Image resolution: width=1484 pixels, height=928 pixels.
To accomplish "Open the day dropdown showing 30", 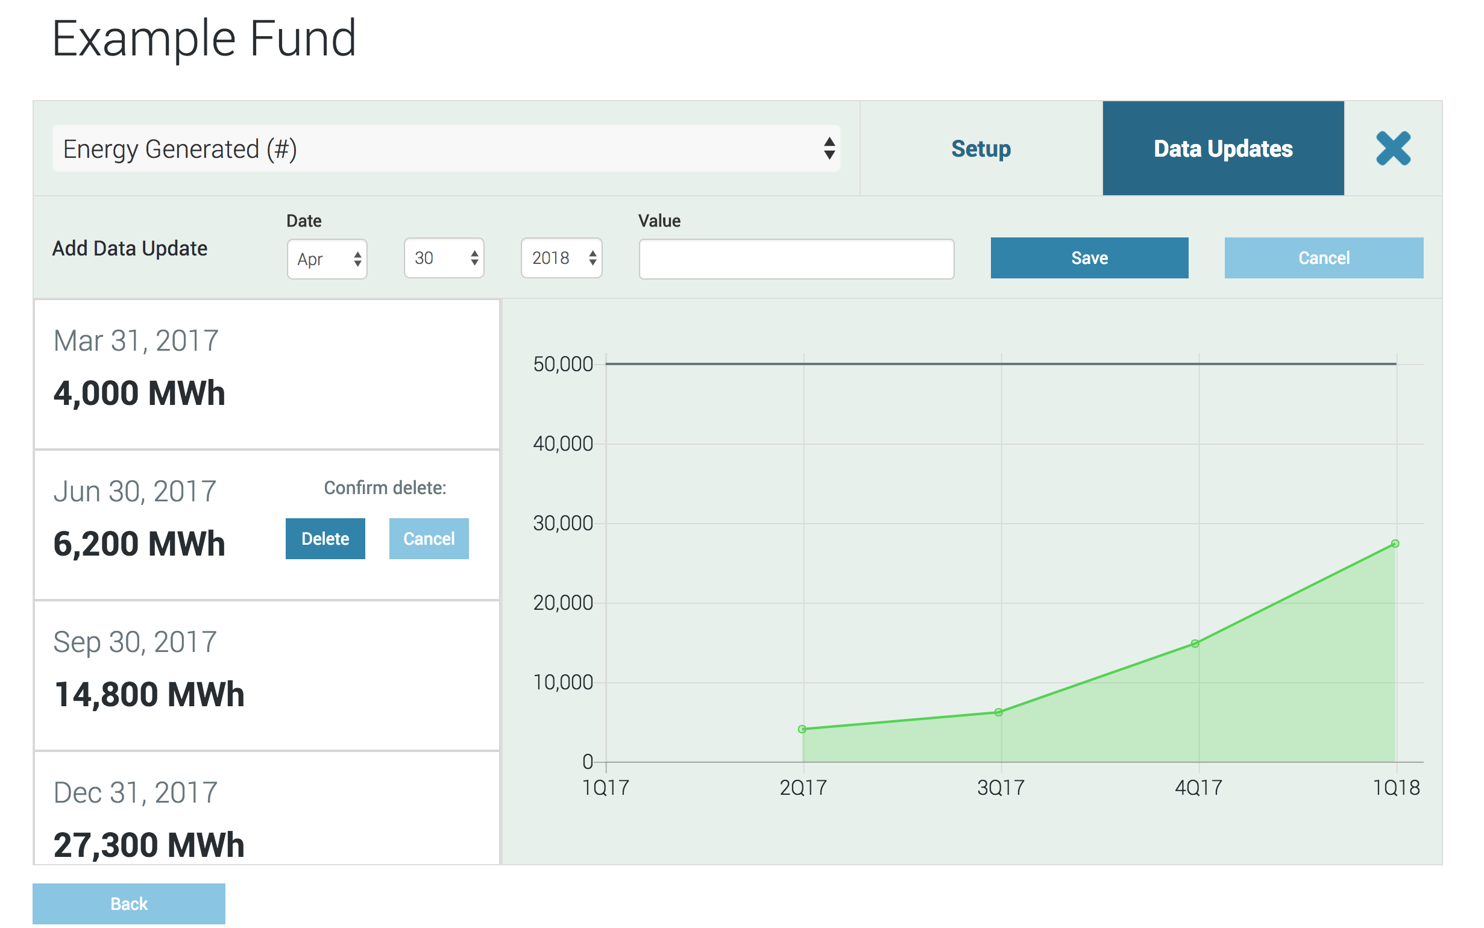I will [x=444, y=259].
